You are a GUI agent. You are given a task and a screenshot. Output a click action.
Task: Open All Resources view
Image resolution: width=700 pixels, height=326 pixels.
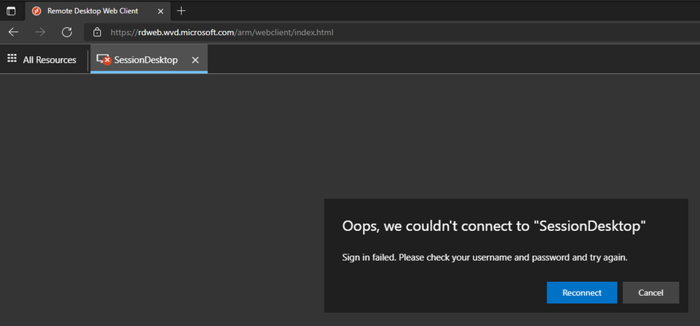coord(42,59)
